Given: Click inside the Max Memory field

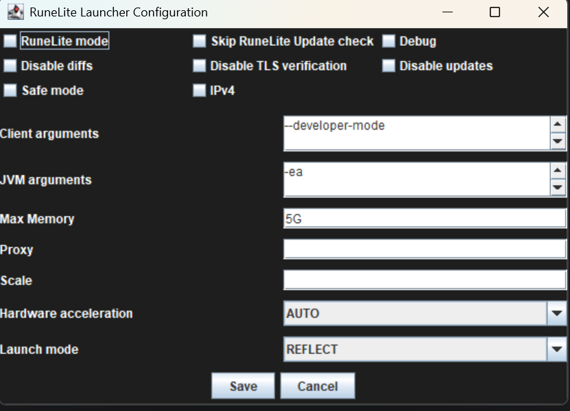Looking at the screenshot, I should click(x=412, y=218).
